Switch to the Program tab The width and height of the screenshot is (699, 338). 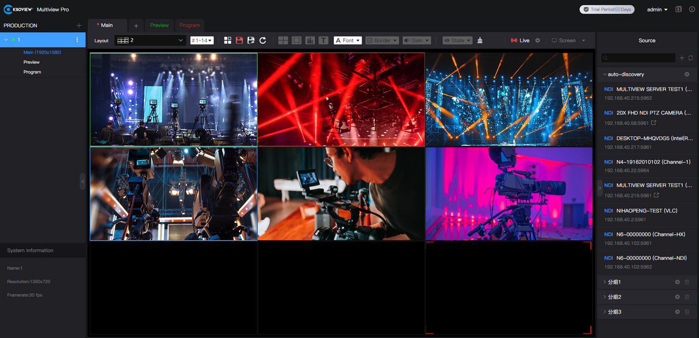(x=189, y=25)
